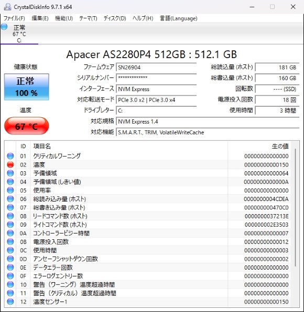The height and width of the screenshot is (312, 304).
Task: Click the 電源投入回数 value 18 回
Action: 277,99
